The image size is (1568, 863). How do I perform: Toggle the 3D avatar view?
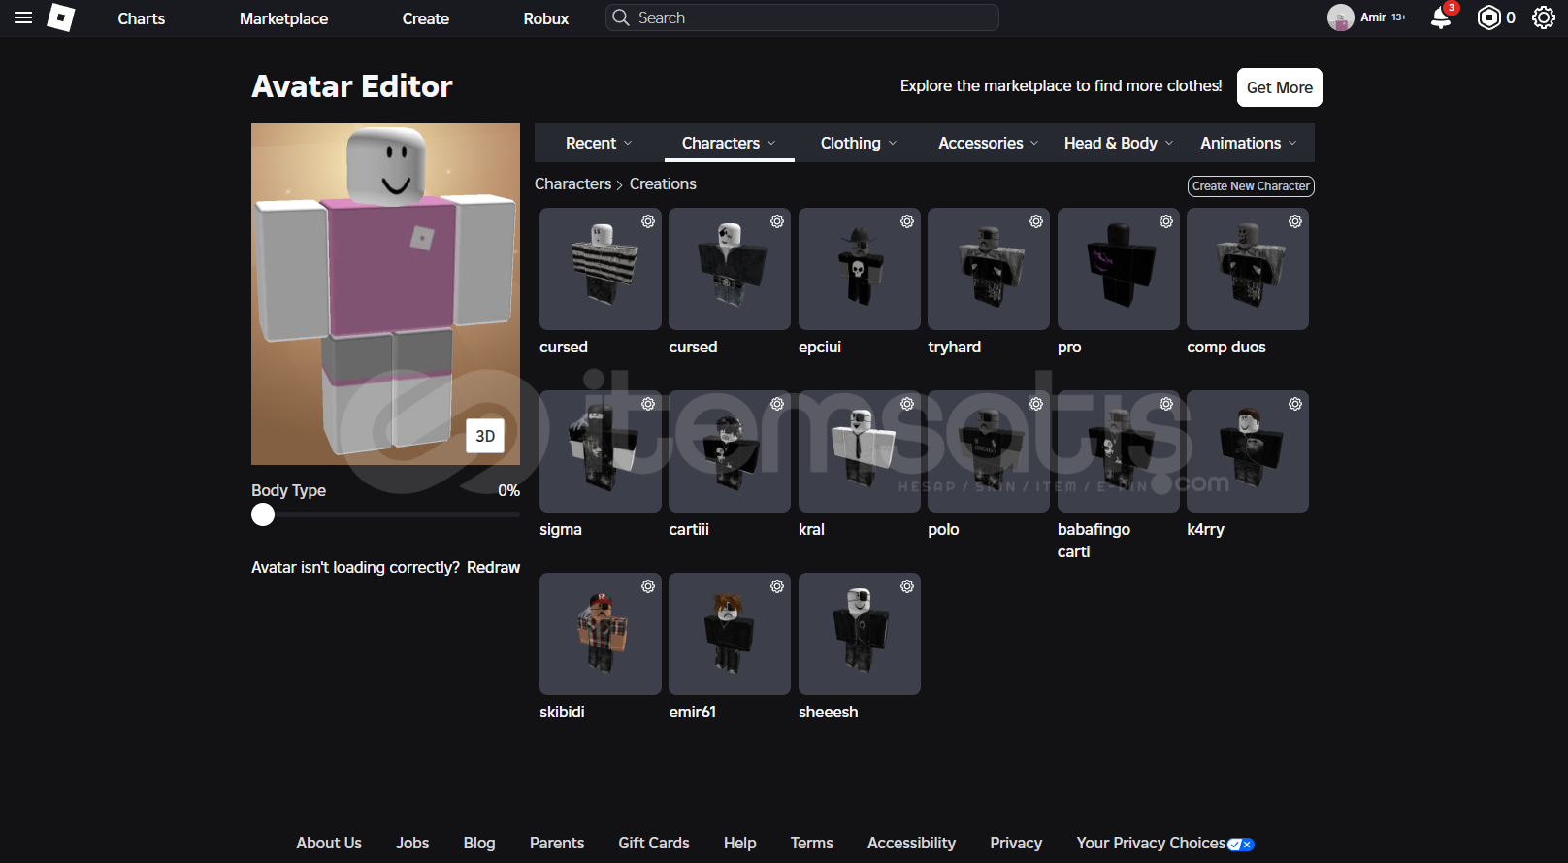click(485, 436)
